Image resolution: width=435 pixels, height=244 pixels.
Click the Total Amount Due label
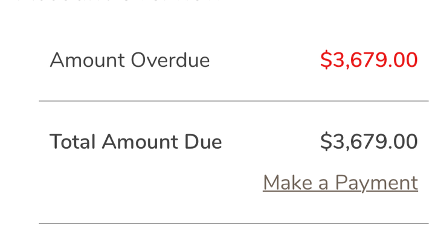[x=135, y=142]
